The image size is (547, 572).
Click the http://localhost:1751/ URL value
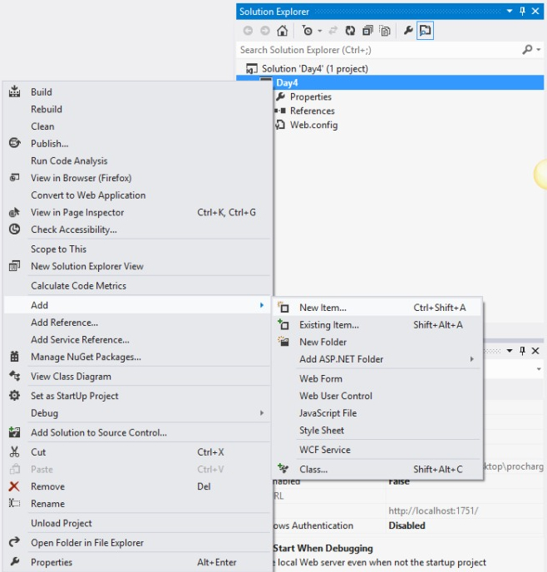433,510
